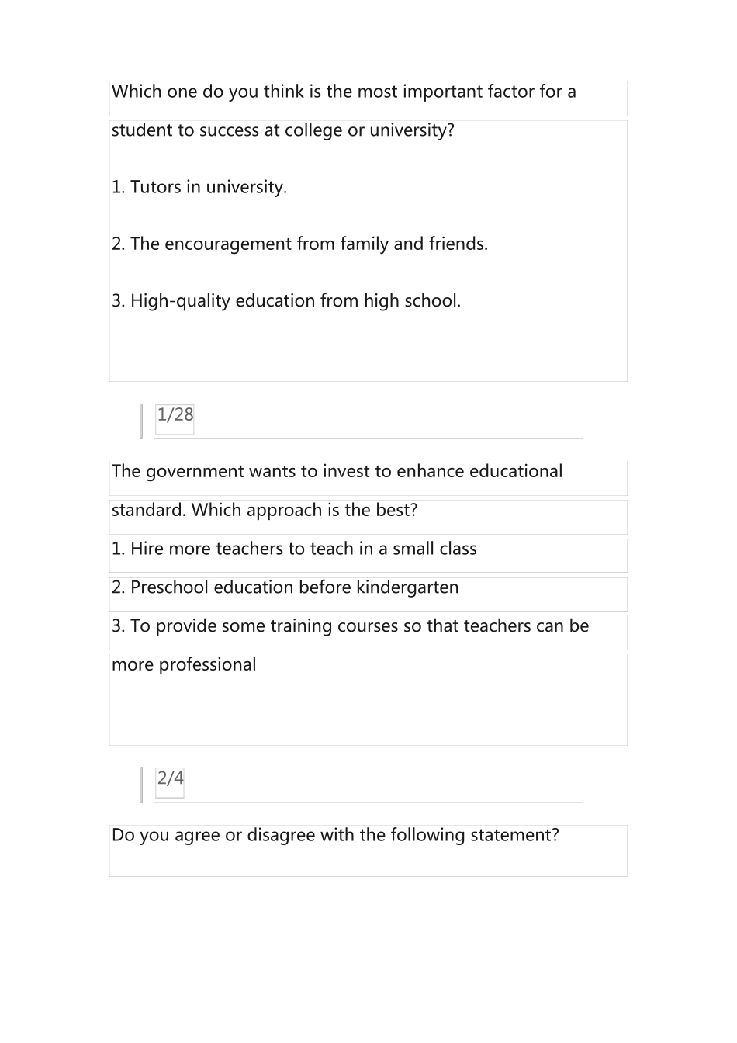Image resolution: width=737 pixels, height=1043 pixels.
Task: Click the "1/28" date label
Action: pyautogui.click(x=175, y=415)
